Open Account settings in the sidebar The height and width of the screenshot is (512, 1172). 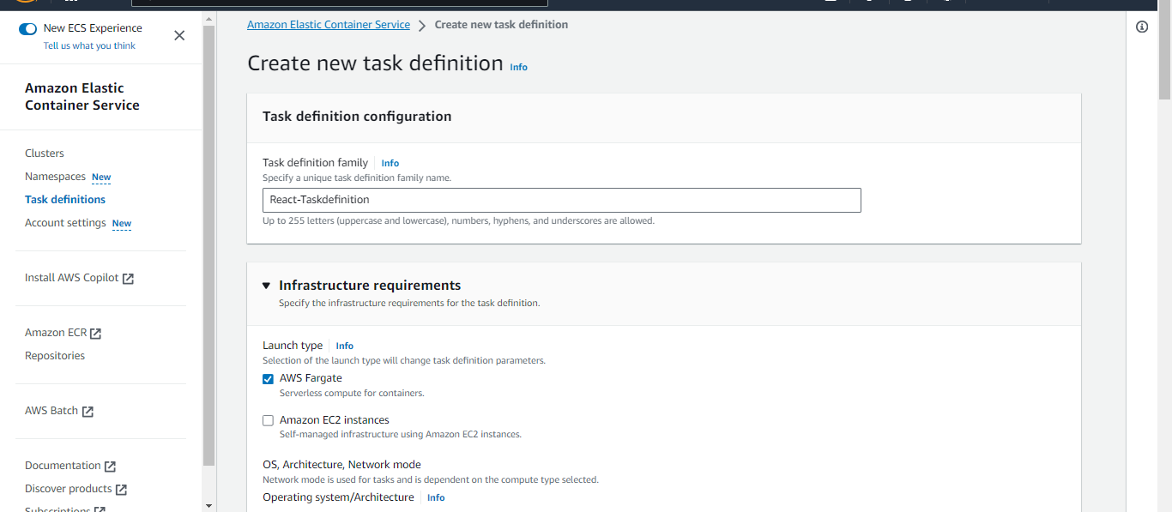65,223
